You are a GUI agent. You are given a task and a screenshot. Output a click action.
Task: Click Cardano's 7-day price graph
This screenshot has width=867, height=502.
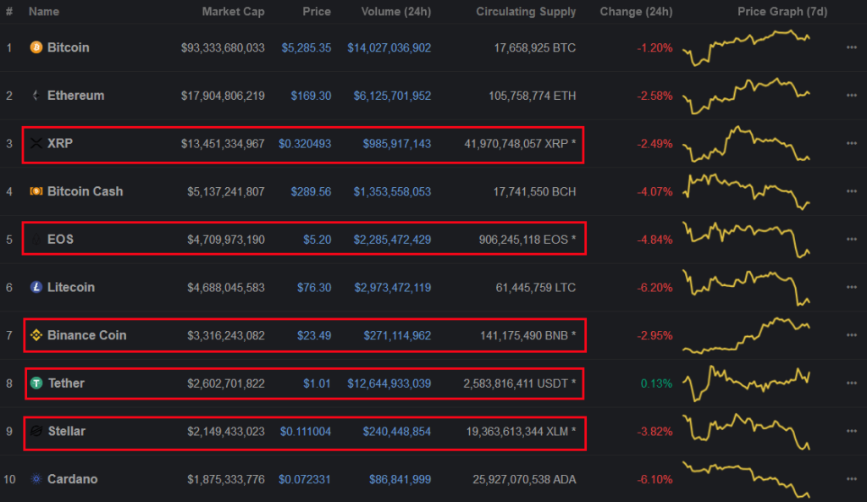[x=749, y=478]
